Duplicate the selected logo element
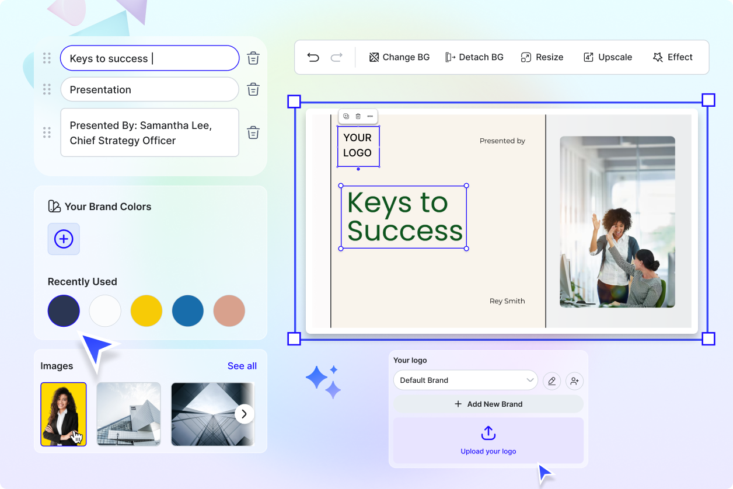The image size is (733, 489). click(346, 116)
